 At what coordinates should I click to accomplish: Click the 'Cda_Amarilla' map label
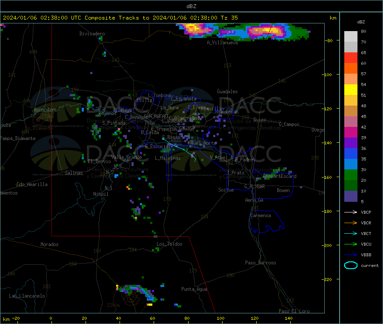coord(32,184)
